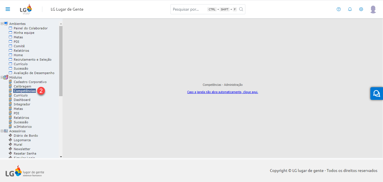383x182 pixels.
Task: Collapse the Ambientes tree node
Action: point(2,24)
